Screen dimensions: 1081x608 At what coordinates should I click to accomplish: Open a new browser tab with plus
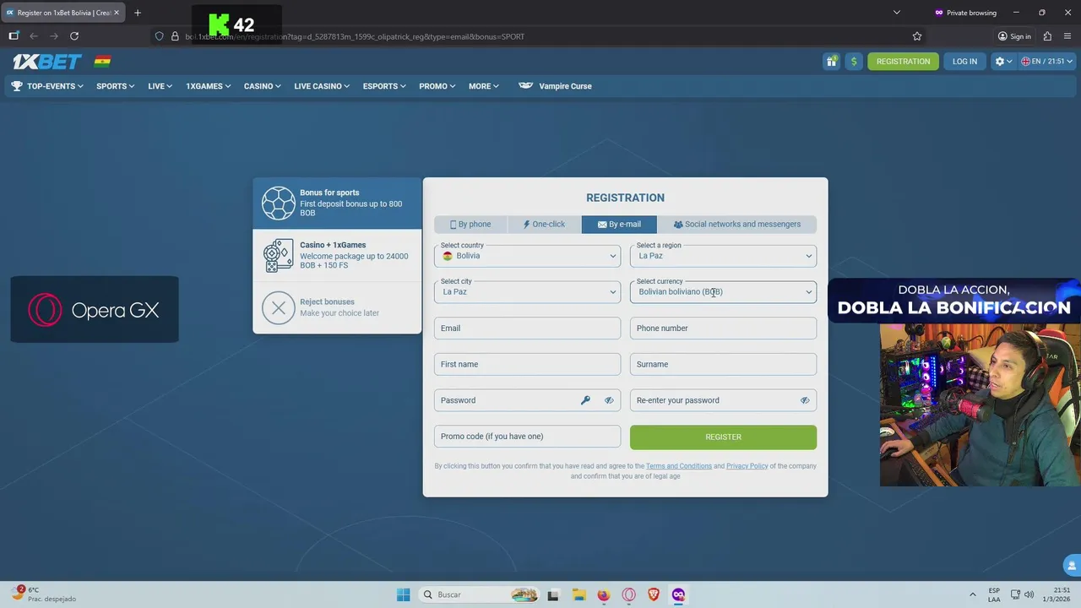point(138,13)
